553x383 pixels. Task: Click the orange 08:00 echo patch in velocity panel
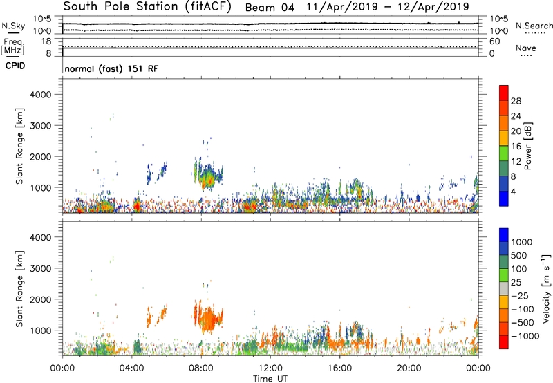coord(207,317)
